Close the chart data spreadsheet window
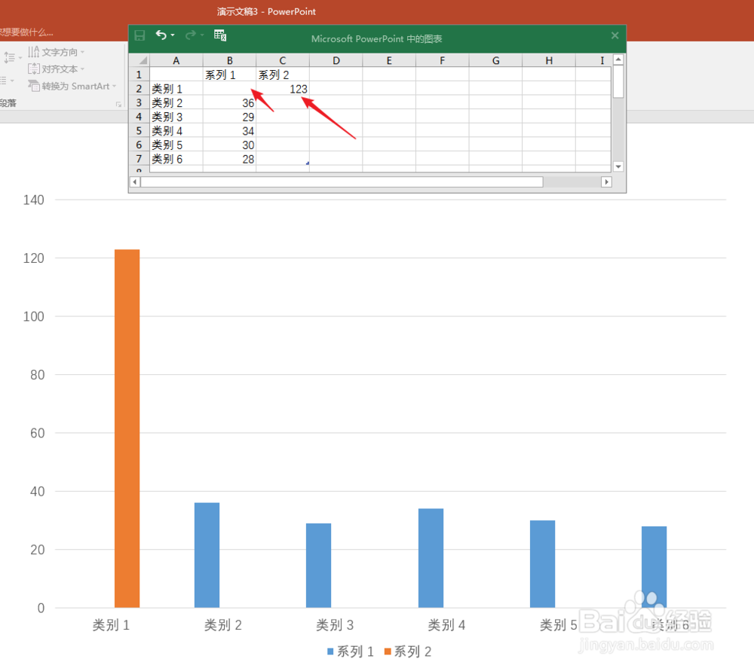Image resolution: width=754 pixels, height=671 pixels. coord(615,35)
